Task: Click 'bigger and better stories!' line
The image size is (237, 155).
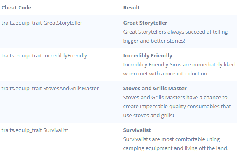Action: [x=154, y=41]
